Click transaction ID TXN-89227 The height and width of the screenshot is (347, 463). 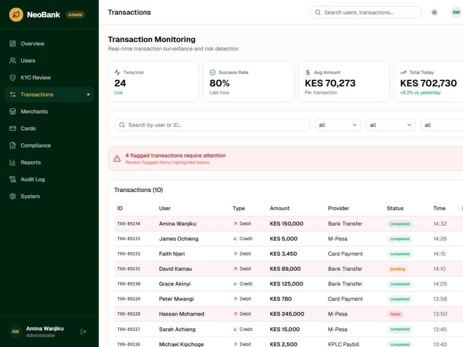[x=129, y=329]
